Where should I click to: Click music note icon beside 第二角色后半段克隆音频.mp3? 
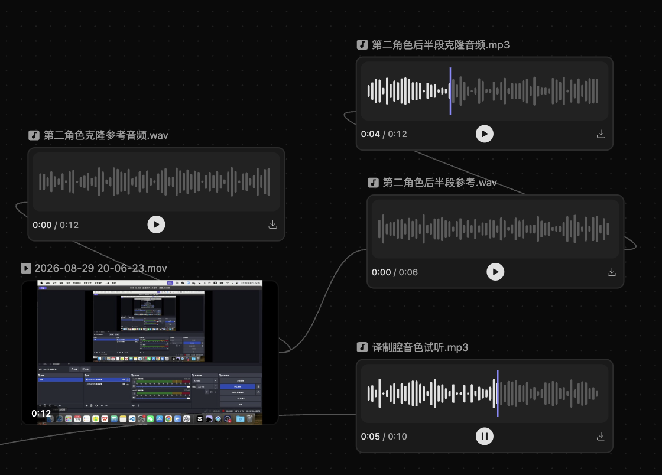(362, 45)
